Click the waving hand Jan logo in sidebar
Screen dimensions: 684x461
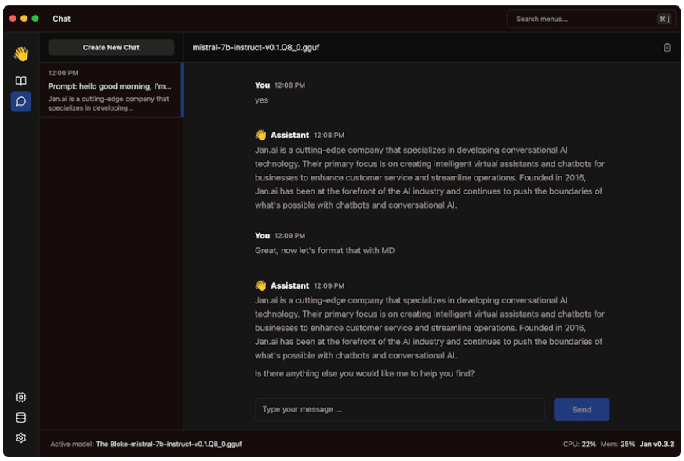21,53
